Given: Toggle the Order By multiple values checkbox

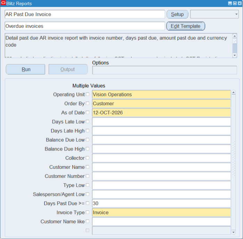Looking at the screenshot, I should [x=87, y=103].
